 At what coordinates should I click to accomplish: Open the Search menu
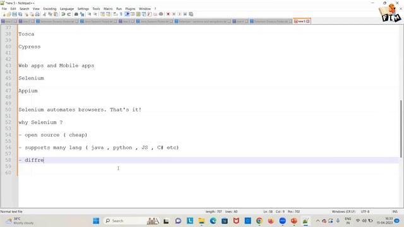(24, 9)
